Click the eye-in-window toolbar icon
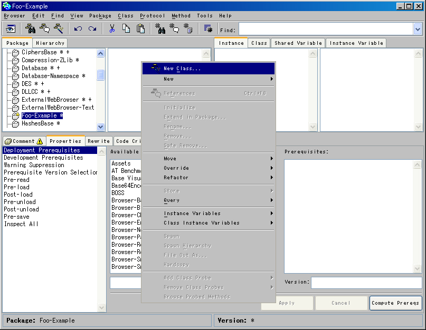426x330 pixels. click(x=11, y=28)
